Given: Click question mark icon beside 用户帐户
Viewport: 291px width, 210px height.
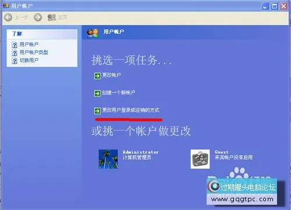Looking at the screenshot, I should 15,45.
